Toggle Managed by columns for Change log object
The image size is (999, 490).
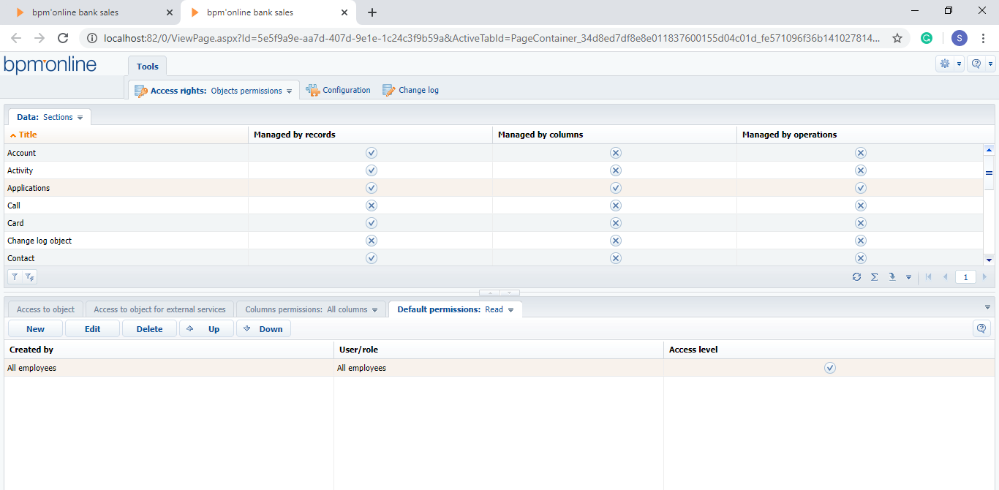coord(616,241)
